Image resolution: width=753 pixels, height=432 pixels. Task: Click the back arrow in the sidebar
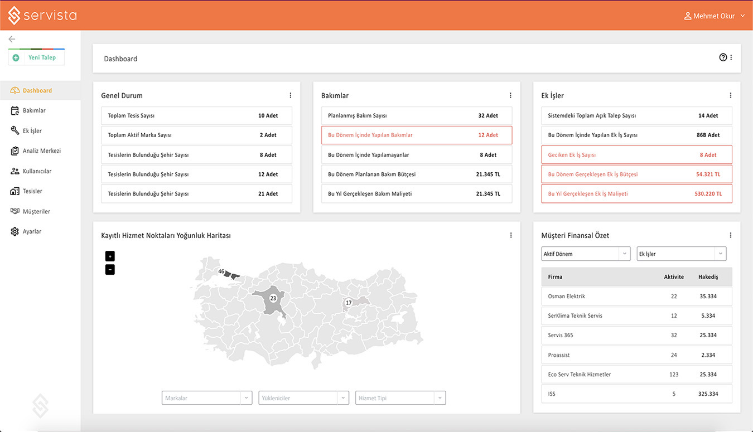tap(12, 39)
